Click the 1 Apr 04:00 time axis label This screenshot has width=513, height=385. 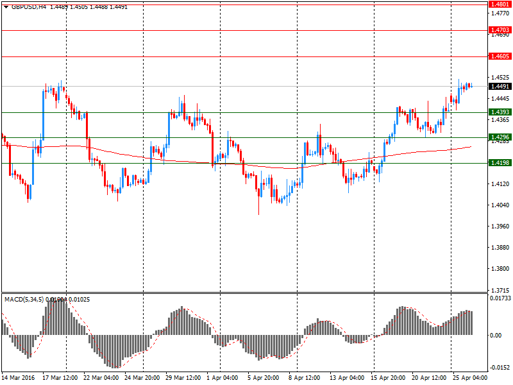click(222, 378)
